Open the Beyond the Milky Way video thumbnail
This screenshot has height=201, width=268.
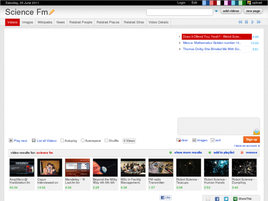coord(105,167)
